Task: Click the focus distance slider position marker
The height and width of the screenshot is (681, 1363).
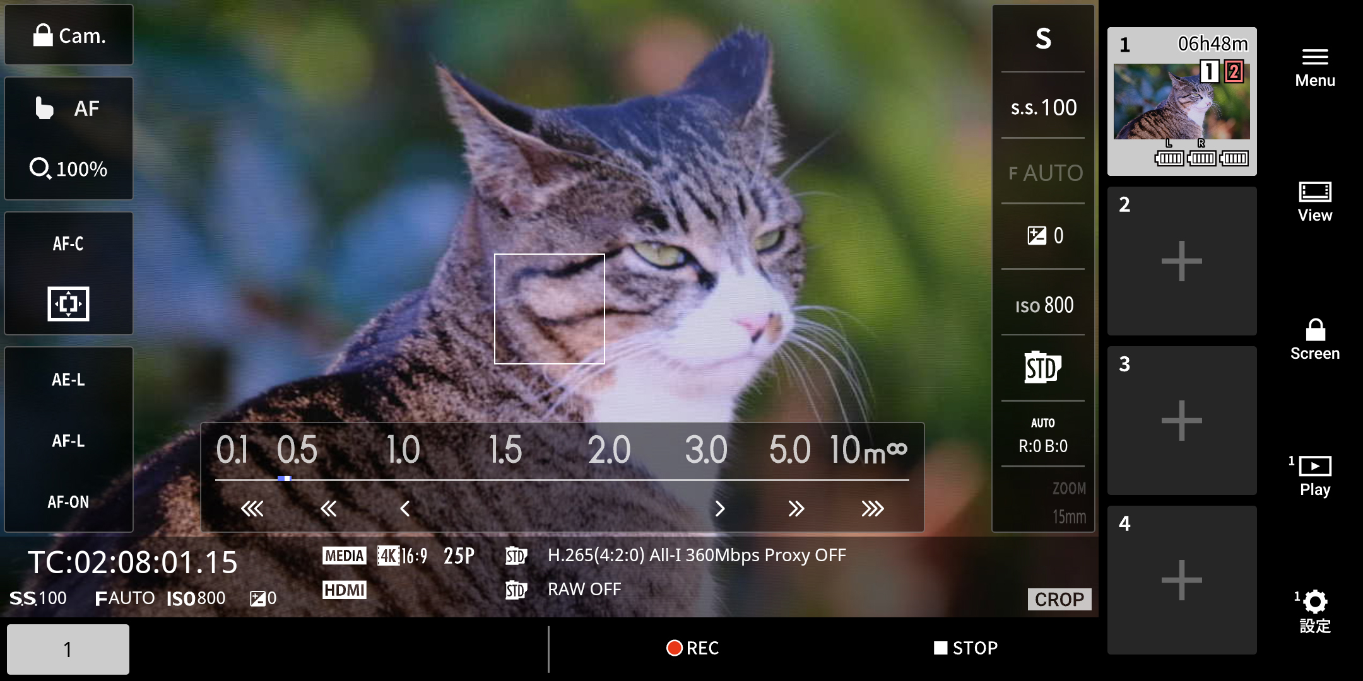Action: 284,479
